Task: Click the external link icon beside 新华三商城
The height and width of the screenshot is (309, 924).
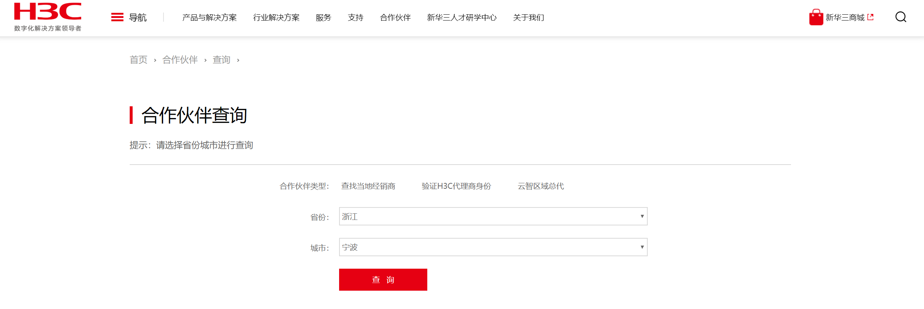Action: click(x=870, y=17)
